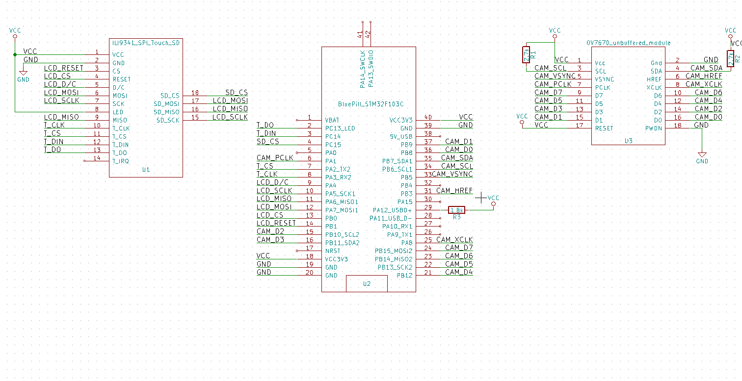
Task: Select CAM_D1 label at U2 pin 37
Action: pos(459,142)
